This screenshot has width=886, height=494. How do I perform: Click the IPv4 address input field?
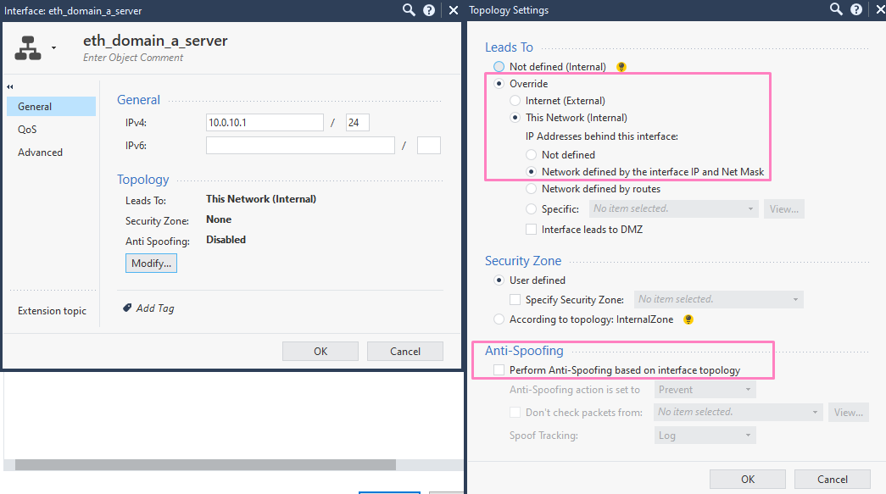(x=264, y=122)
